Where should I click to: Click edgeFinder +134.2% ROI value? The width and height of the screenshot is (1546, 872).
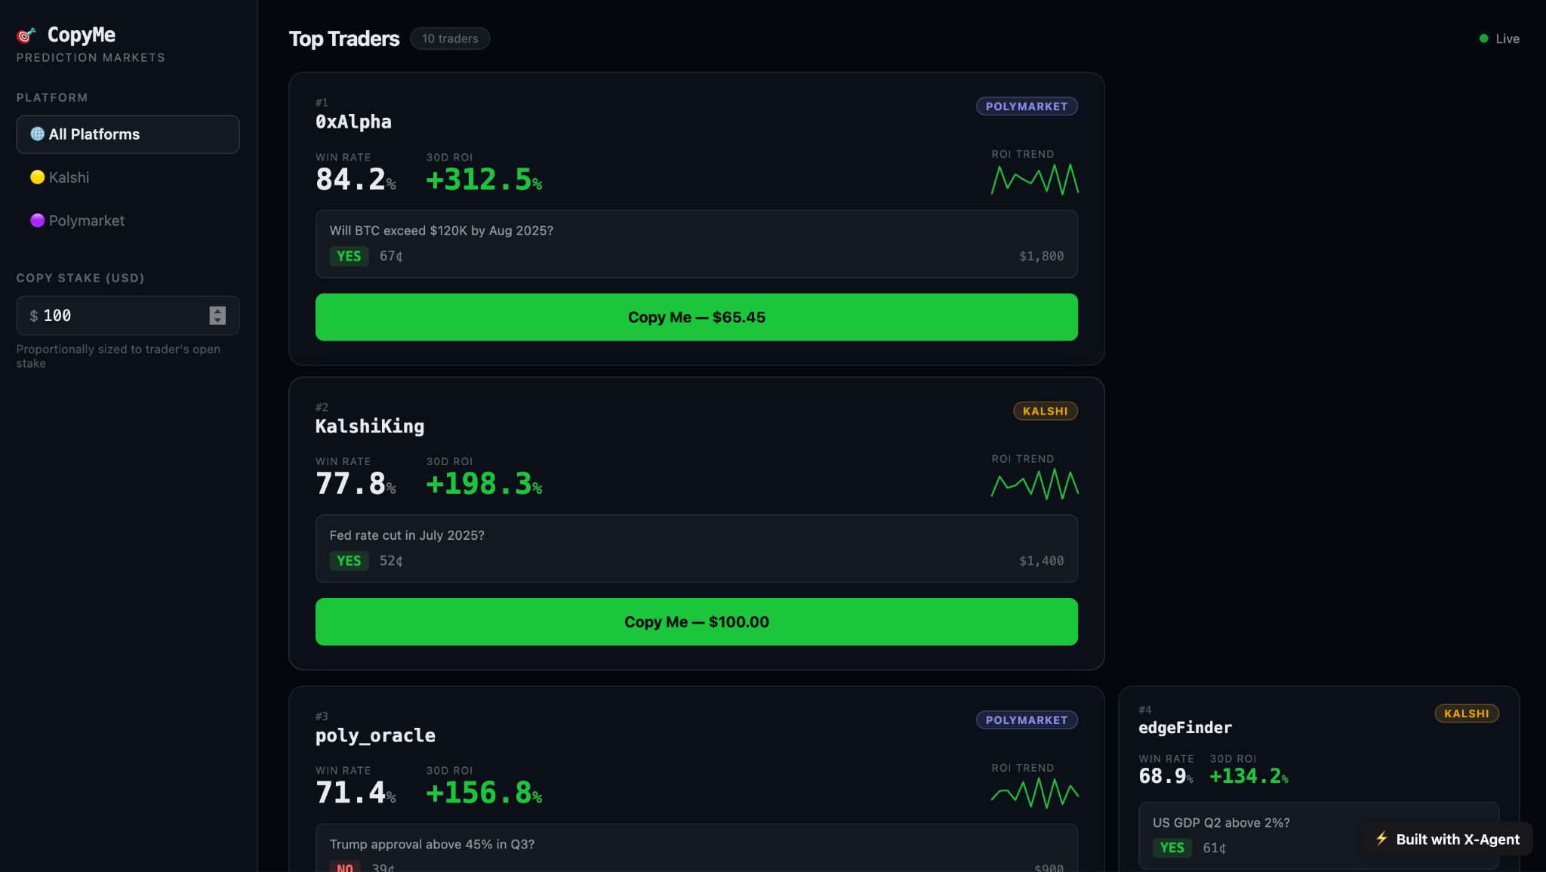[x=1249, y=776]
